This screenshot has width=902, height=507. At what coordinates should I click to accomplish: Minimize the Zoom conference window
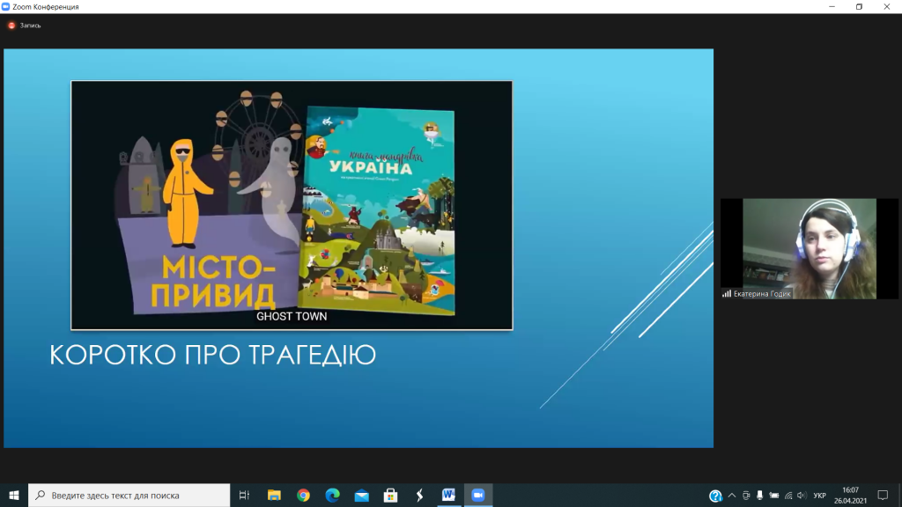click(x=832, y=7)
